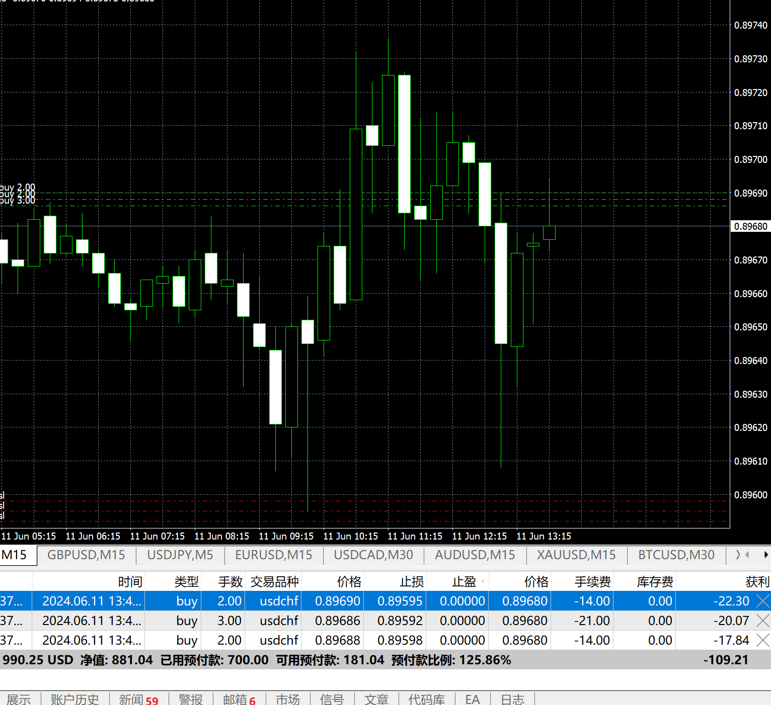Image resolution: width=771 pixels, height=705 pixels.
Task: Click the stop loss value 0.89592
Action: tap(400, 621)
